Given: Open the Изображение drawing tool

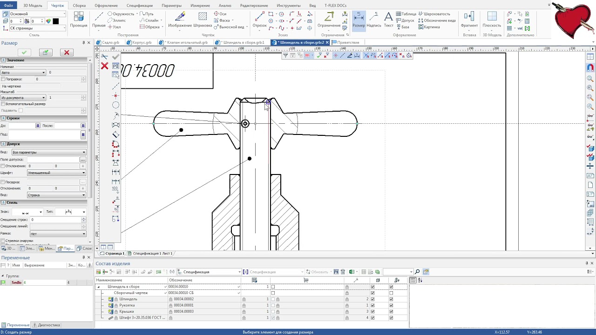Looking at the screenshot, I should (180, 20).
